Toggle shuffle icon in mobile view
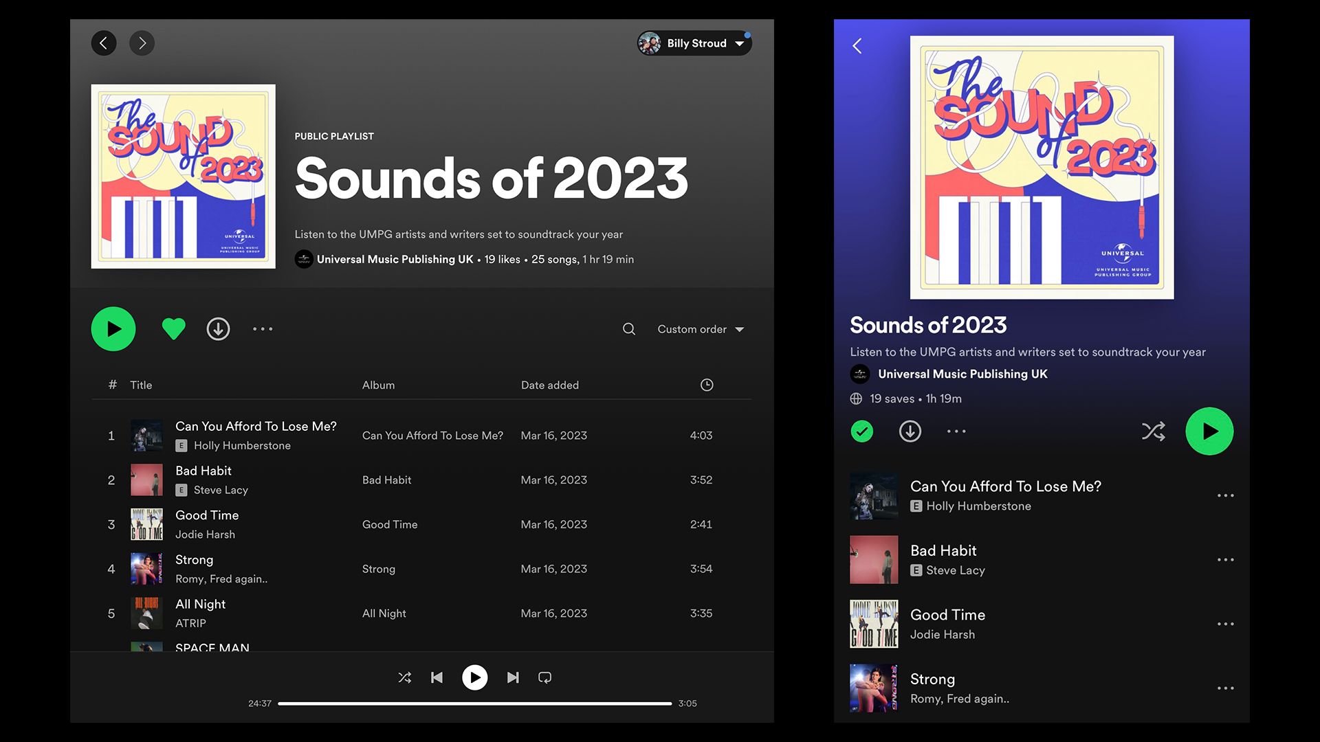This screenshot has height=742, width=1320. tap(1154, 431)
